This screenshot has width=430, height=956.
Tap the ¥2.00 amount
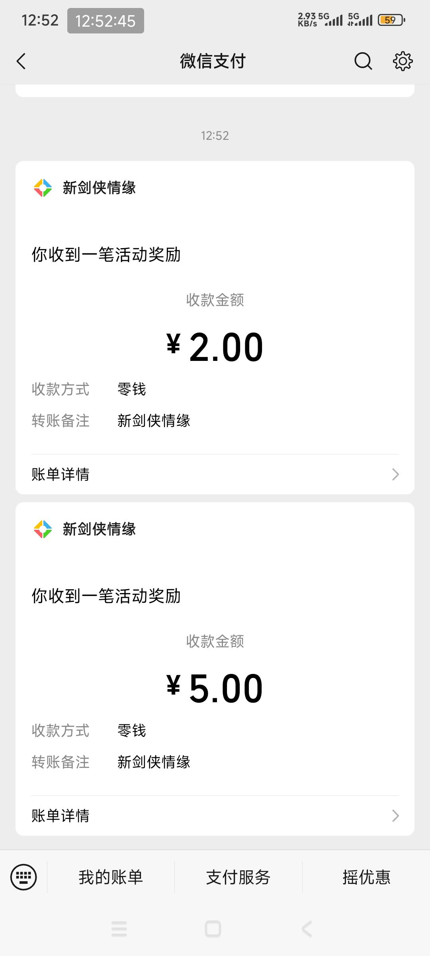[215, 347]
